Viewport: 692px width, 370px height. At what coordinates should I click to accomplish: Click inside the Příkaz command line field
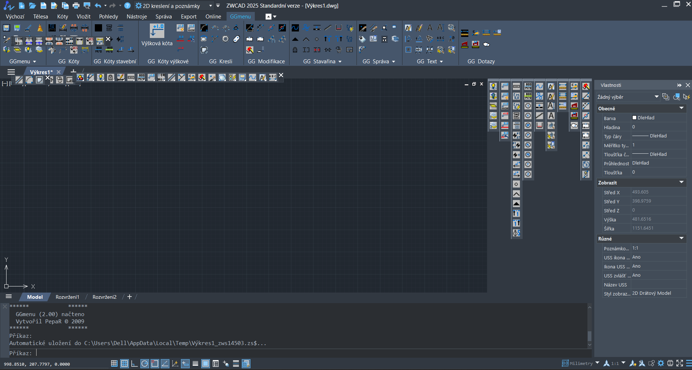pyautogui.click(x=109, y=353)
